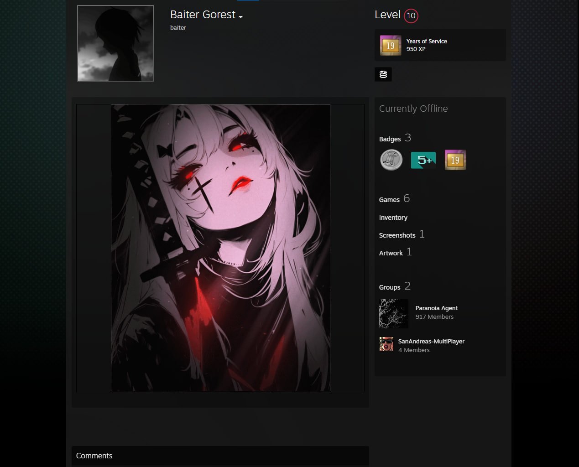Open the featured artwork showcase image
The image size is (579, 467).
coord(220,248)
